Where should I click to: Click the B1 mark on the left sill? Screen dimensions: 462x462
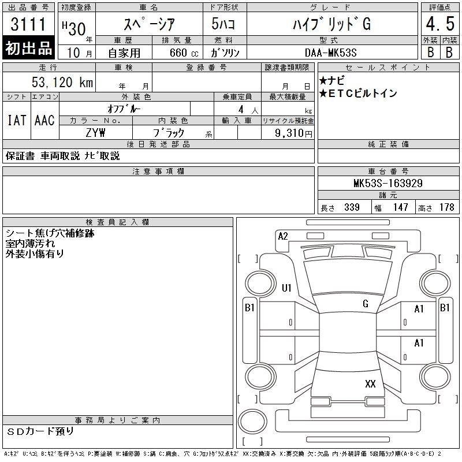tap(249, 308)
